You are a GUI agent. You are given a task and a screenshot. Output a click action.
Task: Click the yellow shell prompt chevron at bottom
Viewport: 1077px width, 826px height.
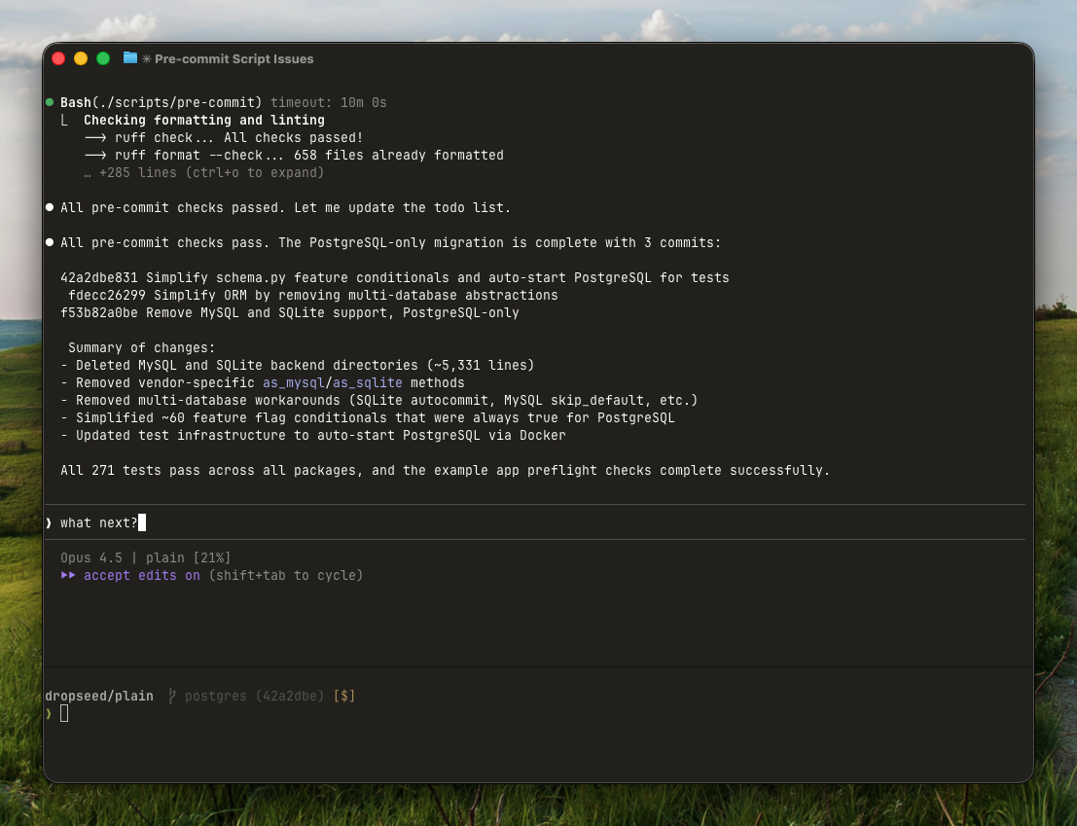(49, 714)
